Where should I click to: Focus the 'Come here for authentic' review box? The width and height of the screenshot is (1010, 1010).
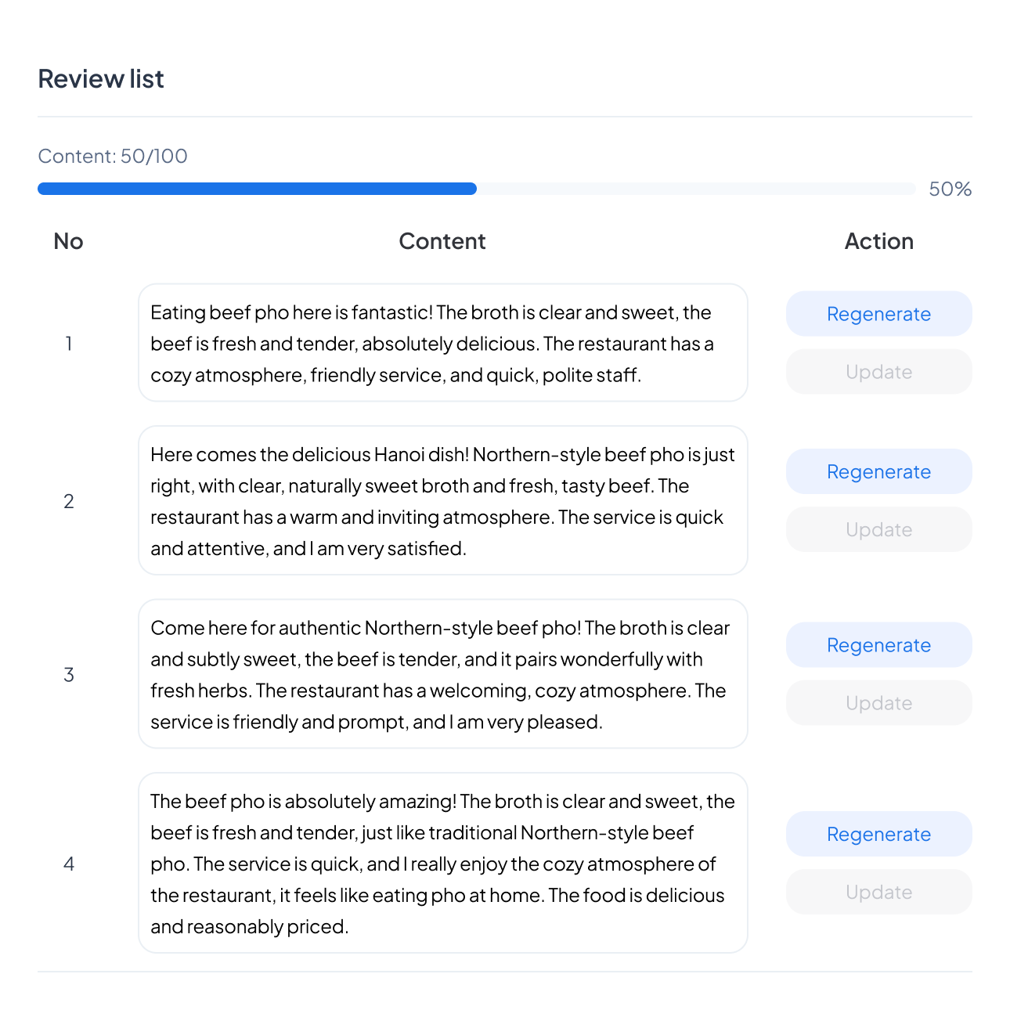pyautogui.click(x=442, y=674)
